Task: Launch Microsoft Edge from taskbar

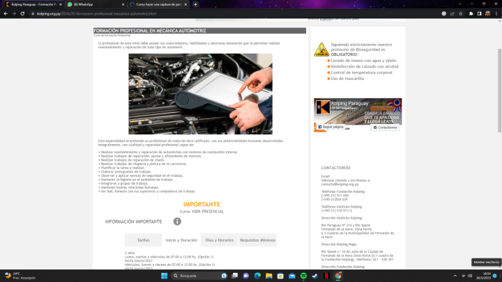Action: point(257,276)
